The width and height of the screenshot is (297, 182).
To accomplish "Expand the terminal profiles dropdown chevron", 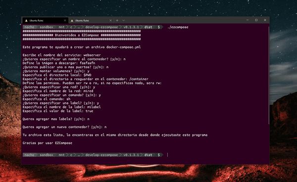I will (123, 20).
